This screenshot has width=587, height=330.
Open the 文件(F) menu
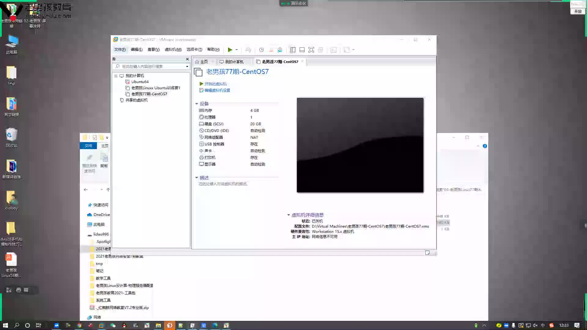tap(120, 50)
